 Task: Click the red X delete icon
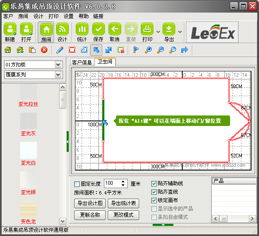44,50
